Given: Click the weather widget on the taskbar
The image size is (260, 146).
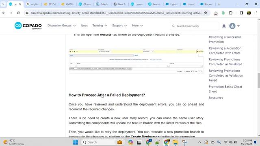Looking at the screenshot, I should pyautogui.click(x=14, y=142).
